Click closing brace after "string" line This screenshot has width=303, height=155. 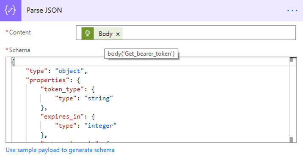[44, 107]
